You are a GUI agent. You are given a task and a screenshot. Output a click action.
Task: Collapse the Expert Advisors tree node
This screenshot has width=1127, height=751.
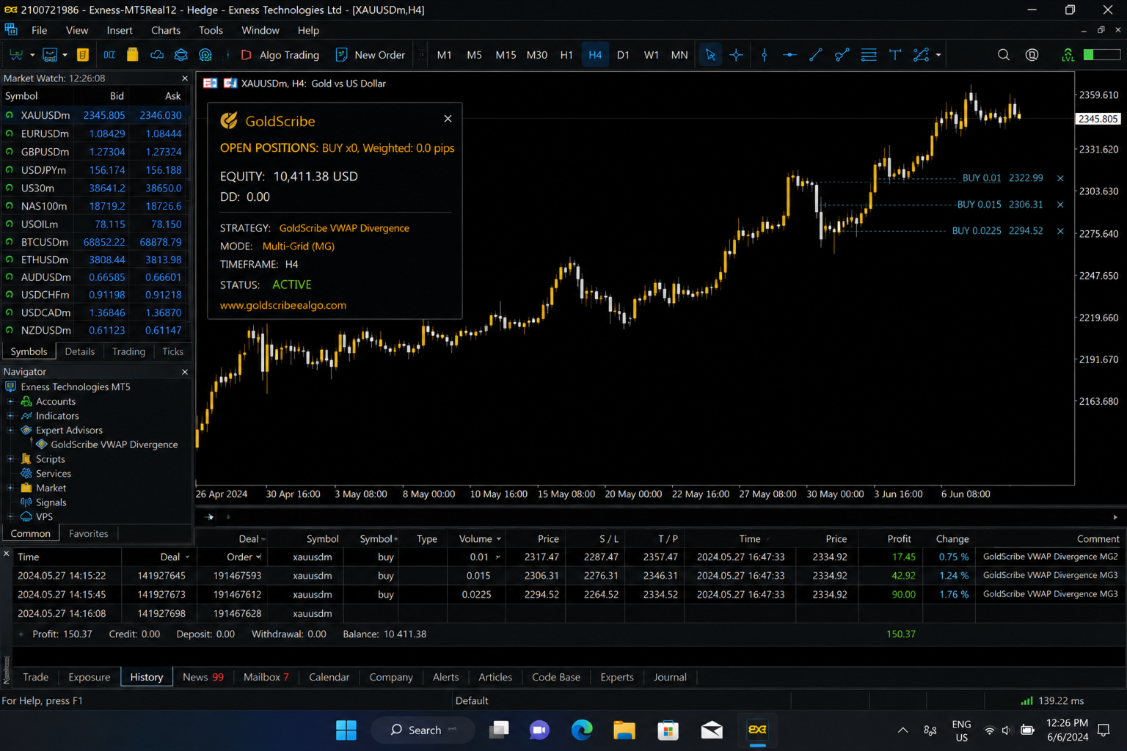point(10,431)
